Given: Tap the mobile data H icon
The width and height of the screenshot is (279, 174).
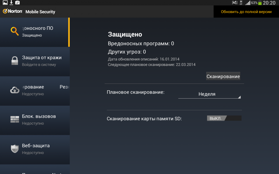Looking at the screenshot, I should pyautogui.click(x=241, y=3).
